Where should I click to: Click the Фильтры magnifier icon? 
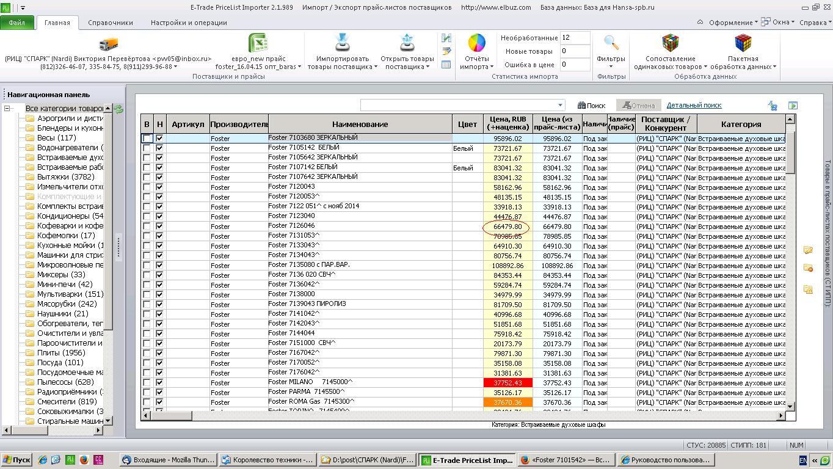click(611, 42)
